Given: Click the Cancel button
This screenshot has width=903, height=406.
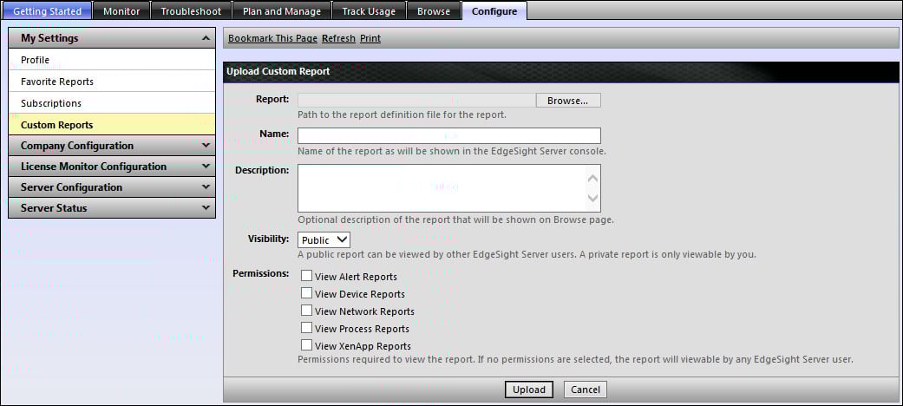Looking at the screenshot, I should 586,390.
